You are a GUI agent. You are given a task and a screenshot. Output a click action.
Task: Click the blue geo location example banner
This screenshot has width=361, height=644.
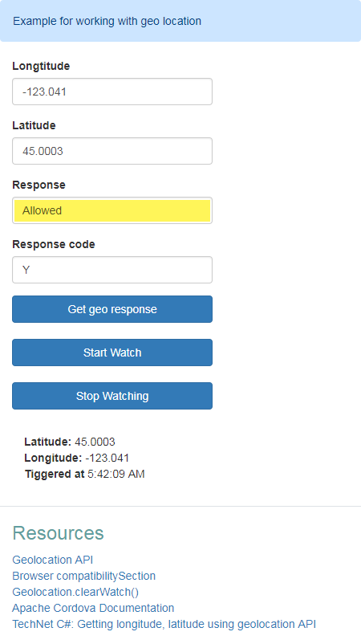180,21
